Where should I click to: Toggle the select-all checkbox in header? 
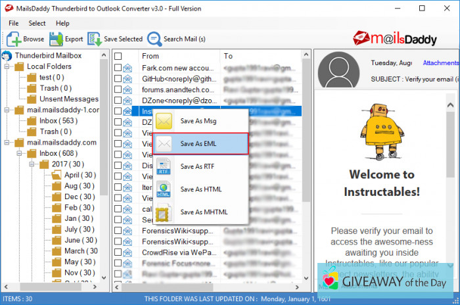tap(118, 57)
